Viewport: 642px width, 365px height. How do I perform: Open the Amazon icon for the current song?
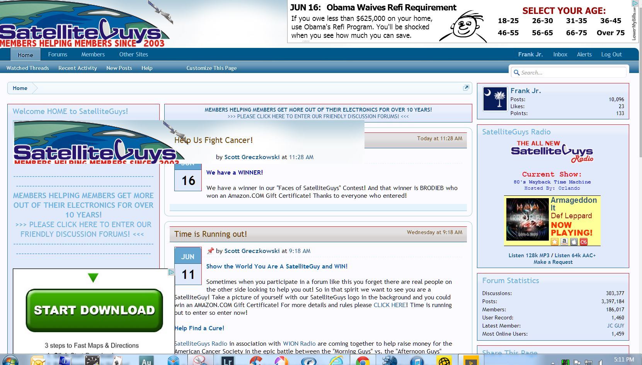click(x=565, y=242)
